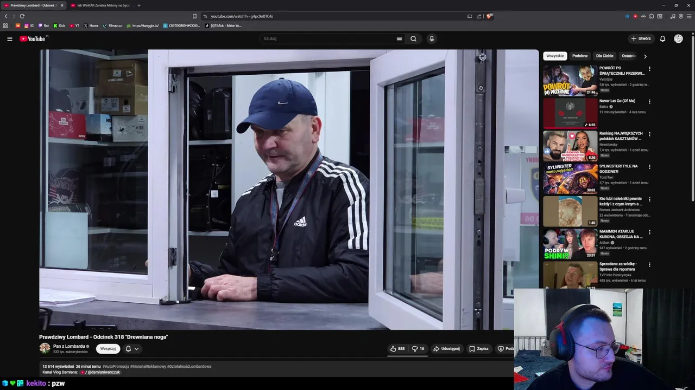Open the Brave Shields lion icon
695x390 pixels.
(x=489, y=16)
